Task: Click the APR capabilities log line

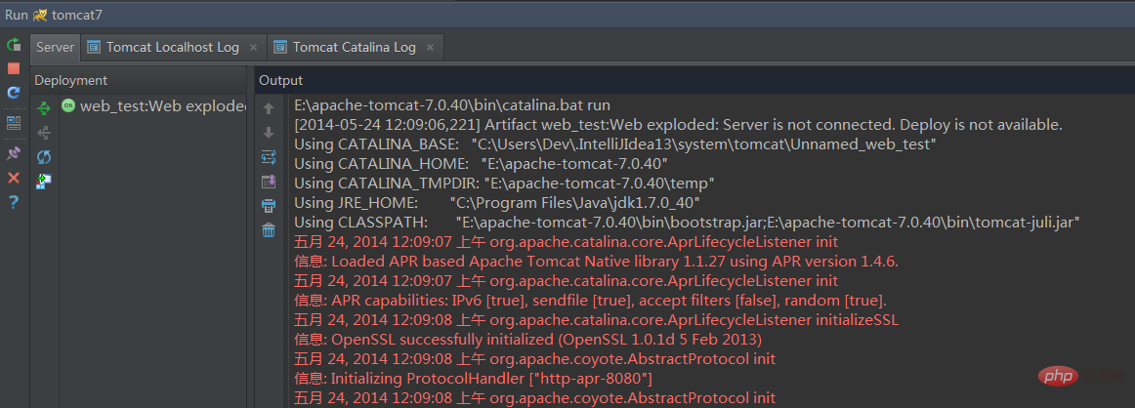Action: click(x=590, y=301)
